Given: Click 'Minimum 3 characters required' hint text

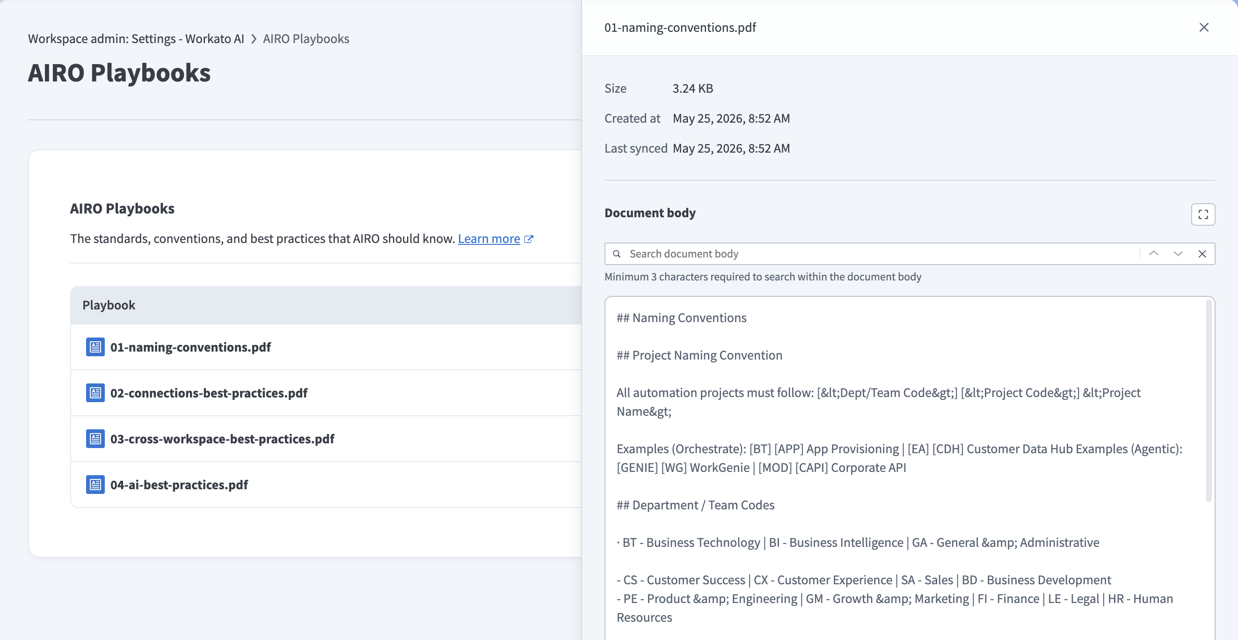Looking at the screenshot, I should (x=763, y=277).
